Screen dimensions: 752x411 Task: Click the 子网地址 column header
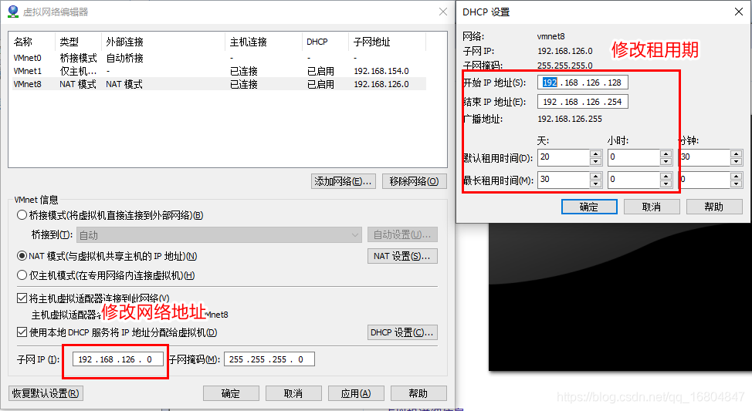point(387,42)
